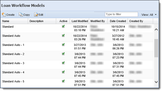The image size is (163, 92).
Task: Click the scroll down chevron arrow
Action: [156, 82]
